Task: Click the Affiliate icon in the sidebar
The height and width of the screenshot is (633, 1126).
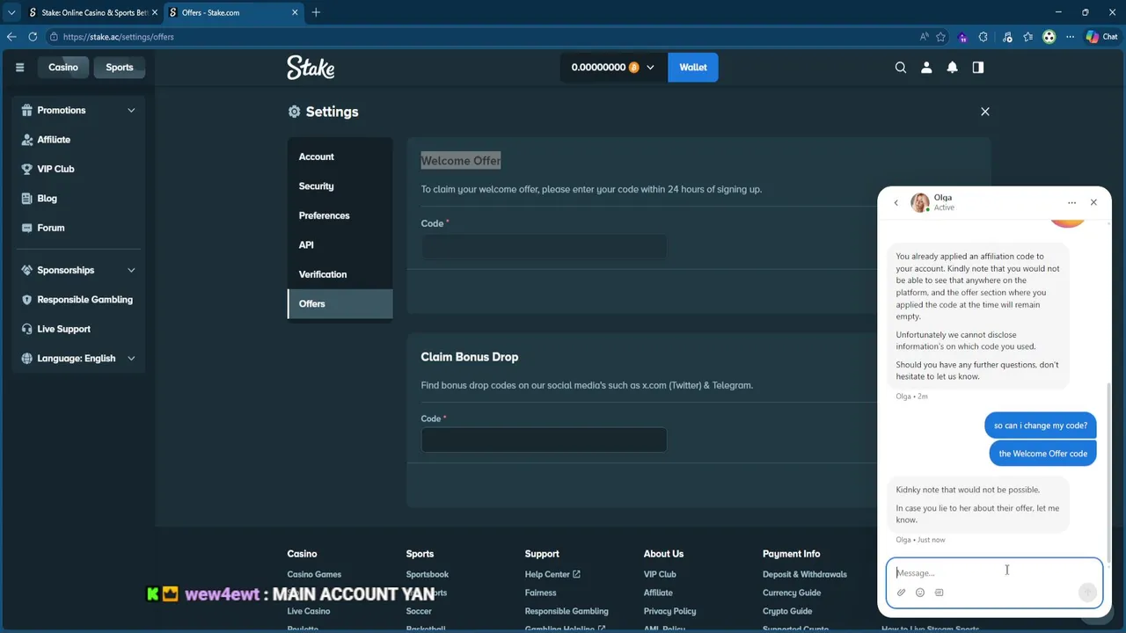Action: 27,140
